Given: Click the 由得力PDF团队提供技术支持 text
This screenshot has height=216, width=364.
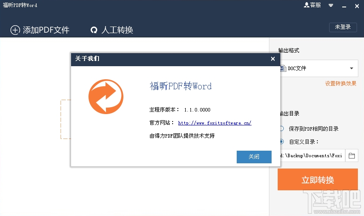Looking at the screenshot, I should (x=182, y=136).
